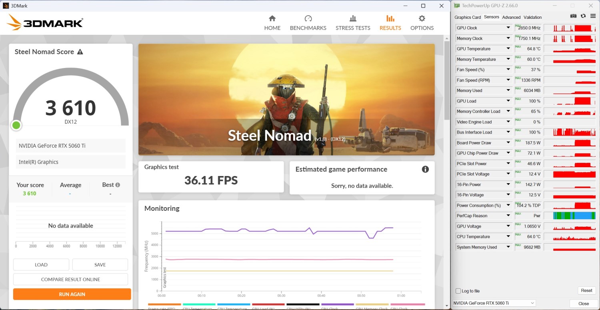
Task: Click the 3DMark vertical scrollbar
Action: click(447, 80)
